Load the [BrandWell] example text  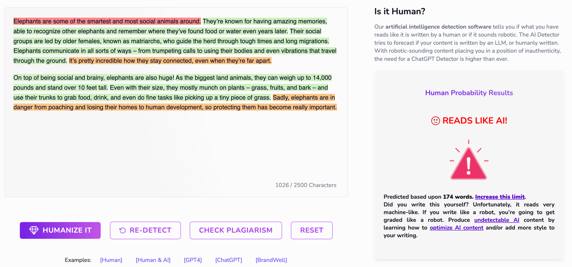point(271,260)
